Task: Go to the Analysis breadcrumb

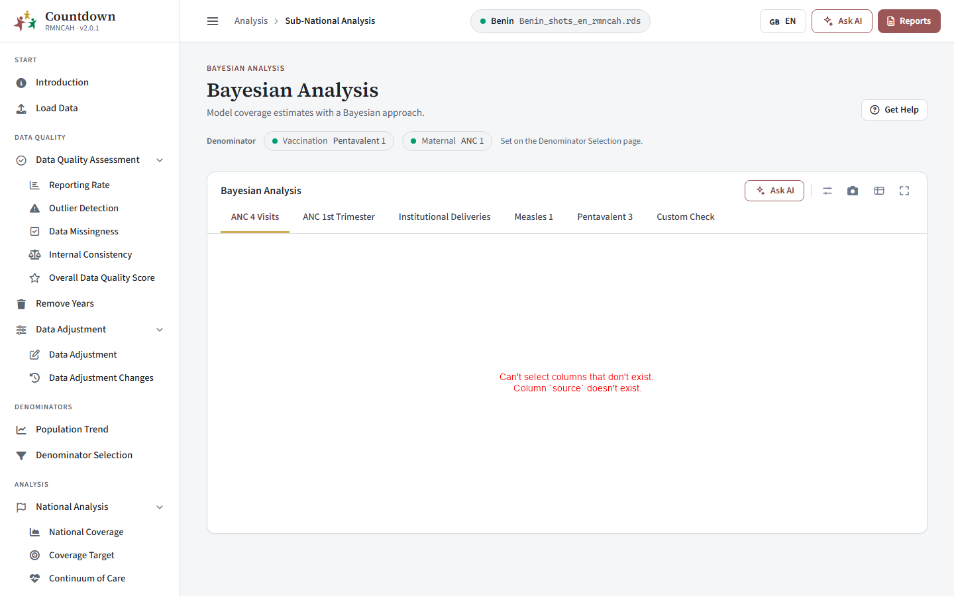Action: 251,21
